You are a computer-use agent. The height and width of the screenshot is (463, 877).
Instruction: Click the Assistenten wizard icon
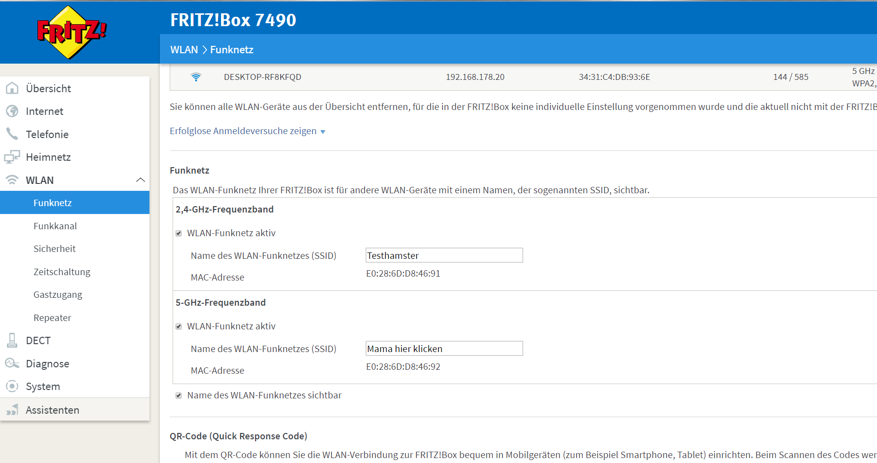click(12, 410)
